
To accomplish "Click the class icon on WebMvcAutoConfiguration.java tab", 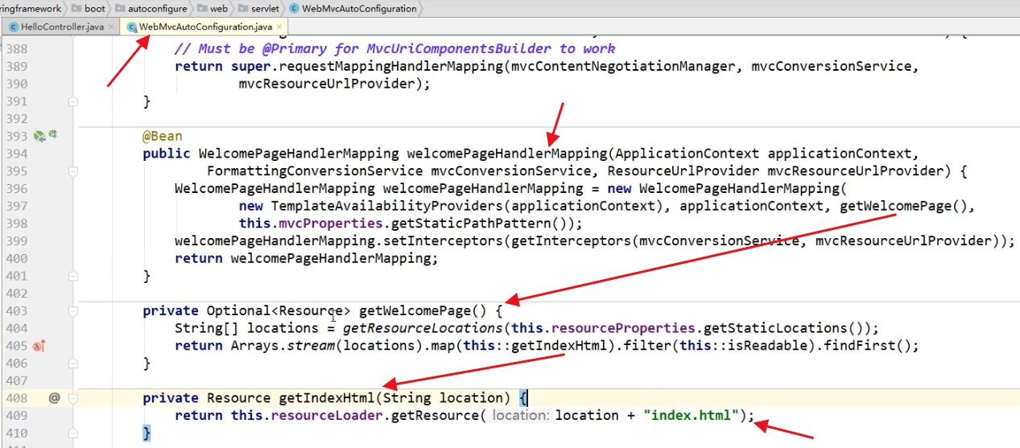I will tap(131, 27).
